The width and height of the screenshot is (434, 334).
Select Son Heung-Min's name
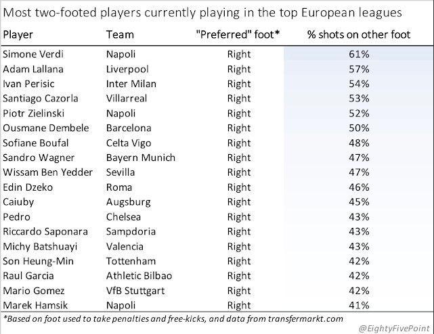tap(38, 261)
